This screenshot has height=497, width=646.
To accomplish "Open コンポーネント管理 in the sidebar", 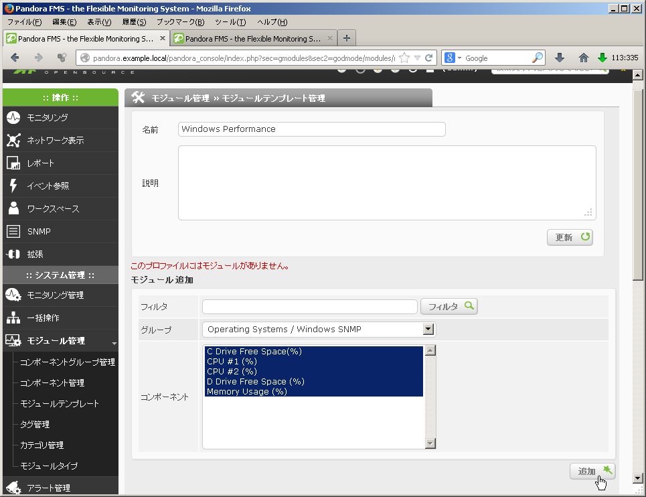I will pyautogui.click(x=52, y=383).
